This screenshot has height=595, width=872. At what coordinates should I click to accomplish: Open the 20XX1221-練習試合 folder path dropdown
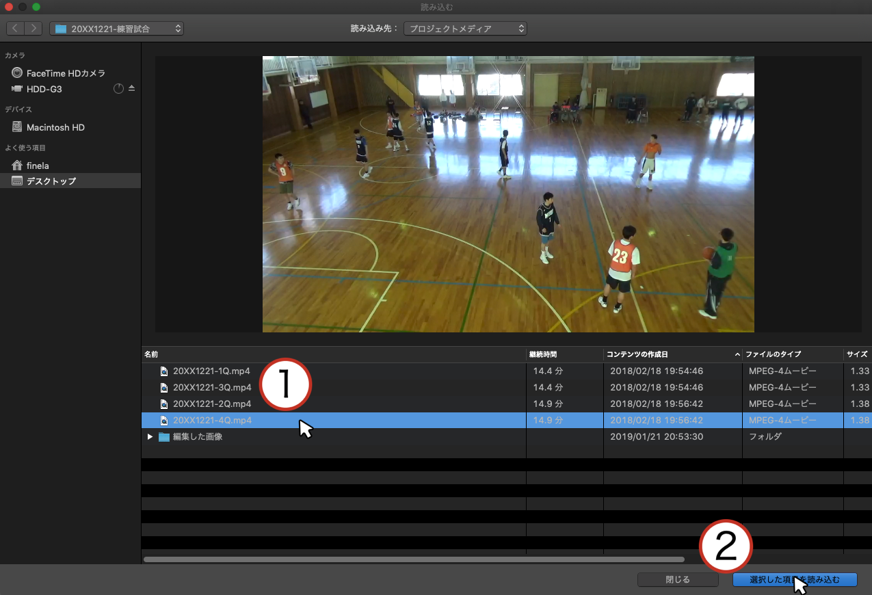(117, 29)
